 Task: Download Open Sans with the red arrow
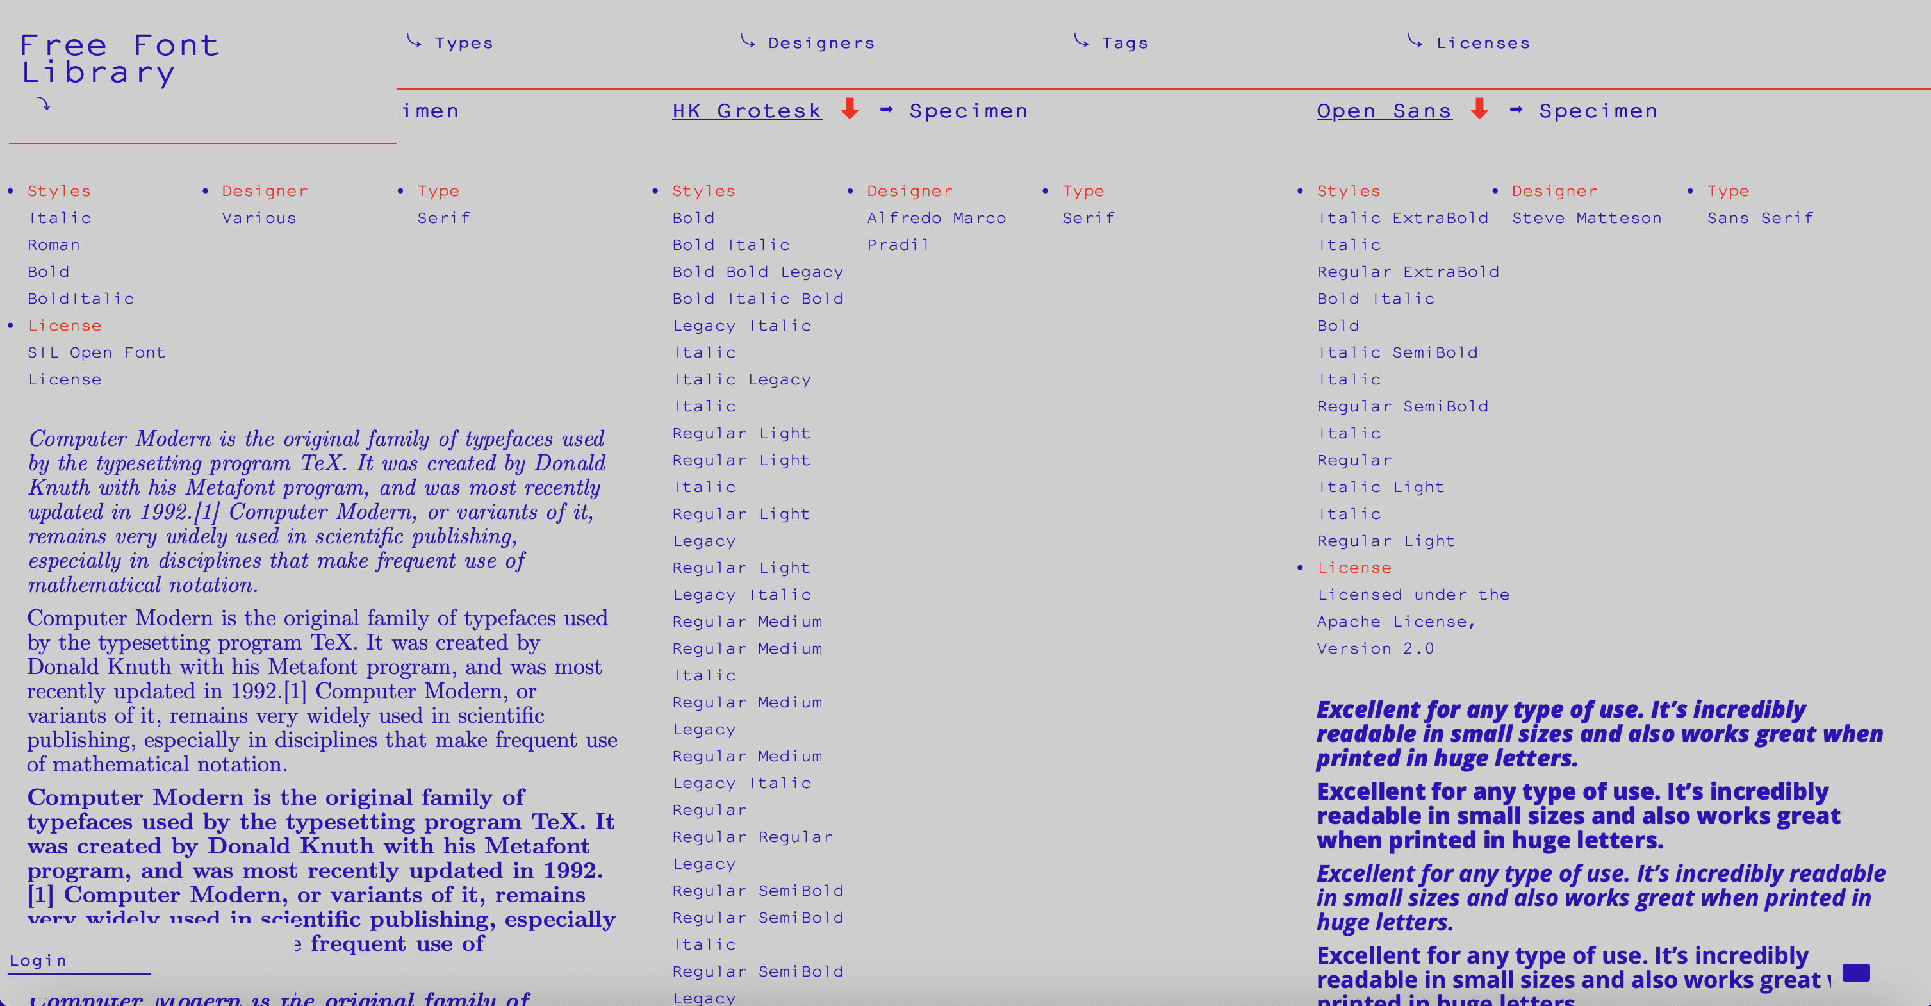[x=1479, y=110]
